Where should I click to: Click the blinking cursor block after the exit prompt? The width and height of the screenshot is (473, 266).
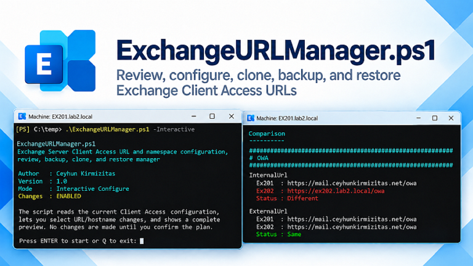tap(142, 241)
